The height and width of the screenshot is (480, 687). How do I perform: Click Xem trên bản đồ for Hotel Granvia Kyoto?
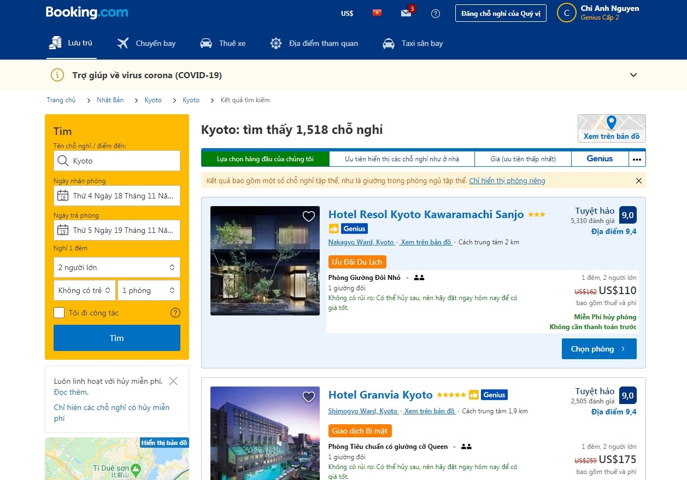(430, 411)
